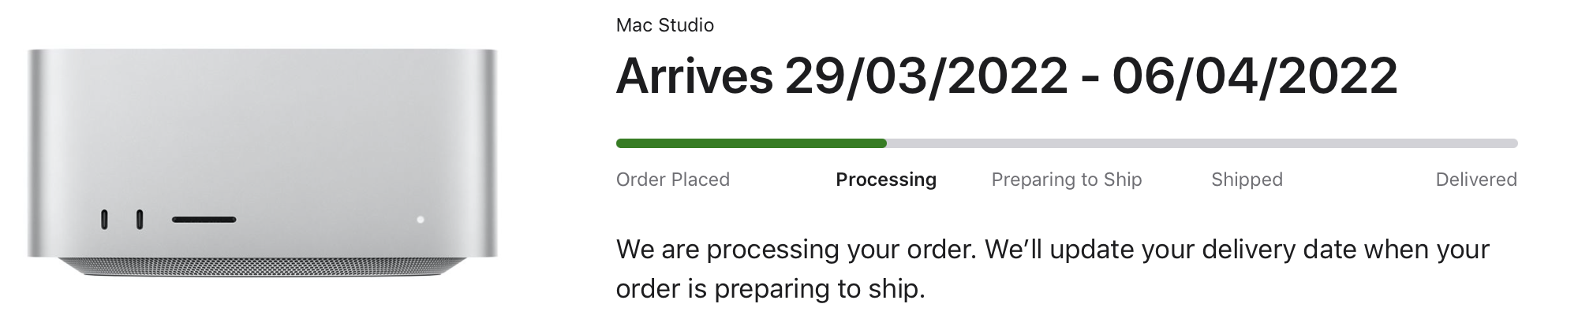Click the "We are processing your order" sentence
This screenshot has height=315, width=1578.
point(797,250)
